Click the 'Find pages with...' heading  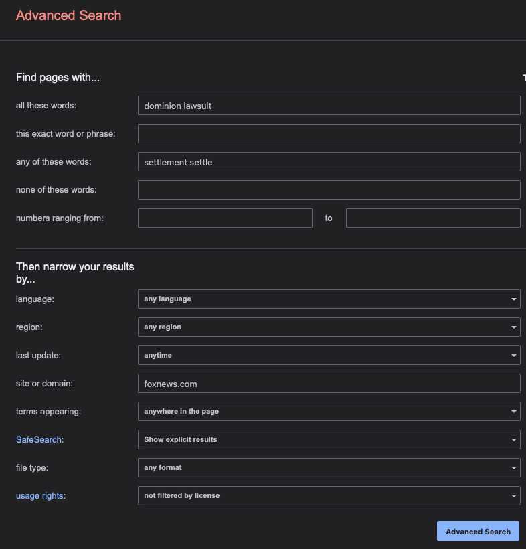click(x=58, y=78)
